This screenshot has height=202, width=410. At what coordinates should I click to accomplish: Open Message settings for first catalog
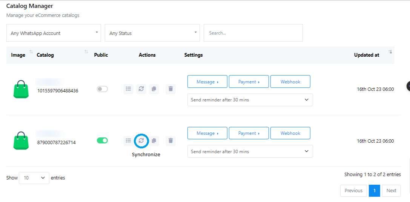[x=207, y=81]
